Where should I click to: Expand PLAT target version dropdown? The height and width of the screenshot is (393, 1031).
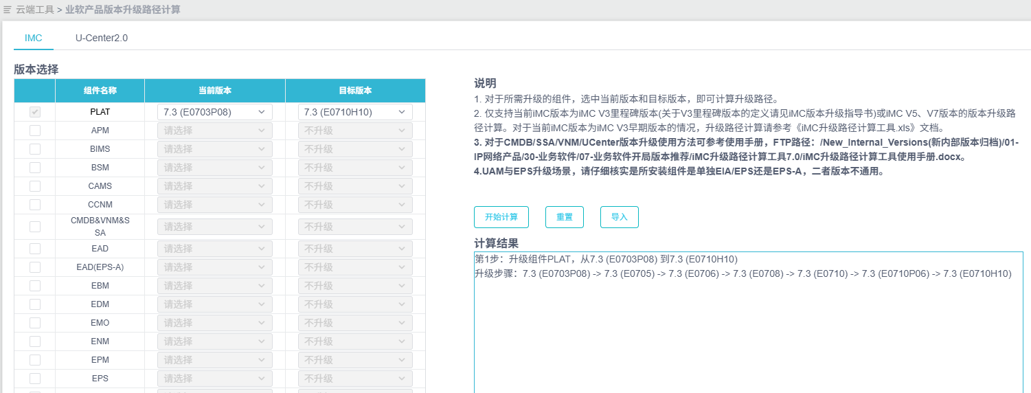[355, 112]
